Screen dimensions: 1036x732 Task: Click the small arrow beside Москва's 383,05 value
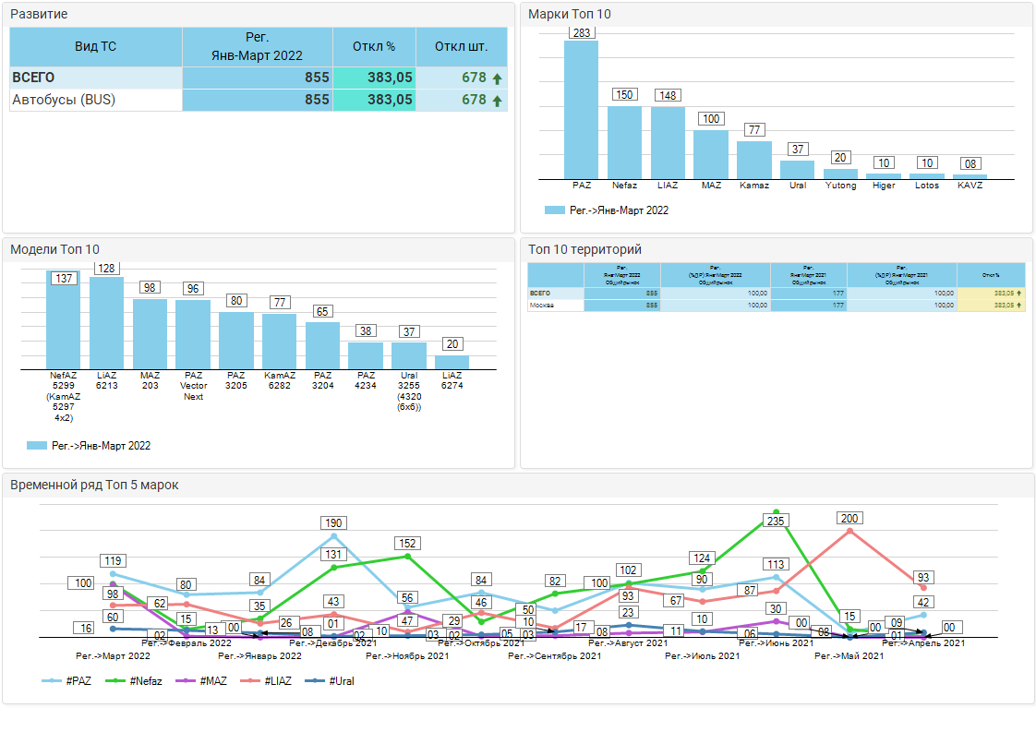1019,305
